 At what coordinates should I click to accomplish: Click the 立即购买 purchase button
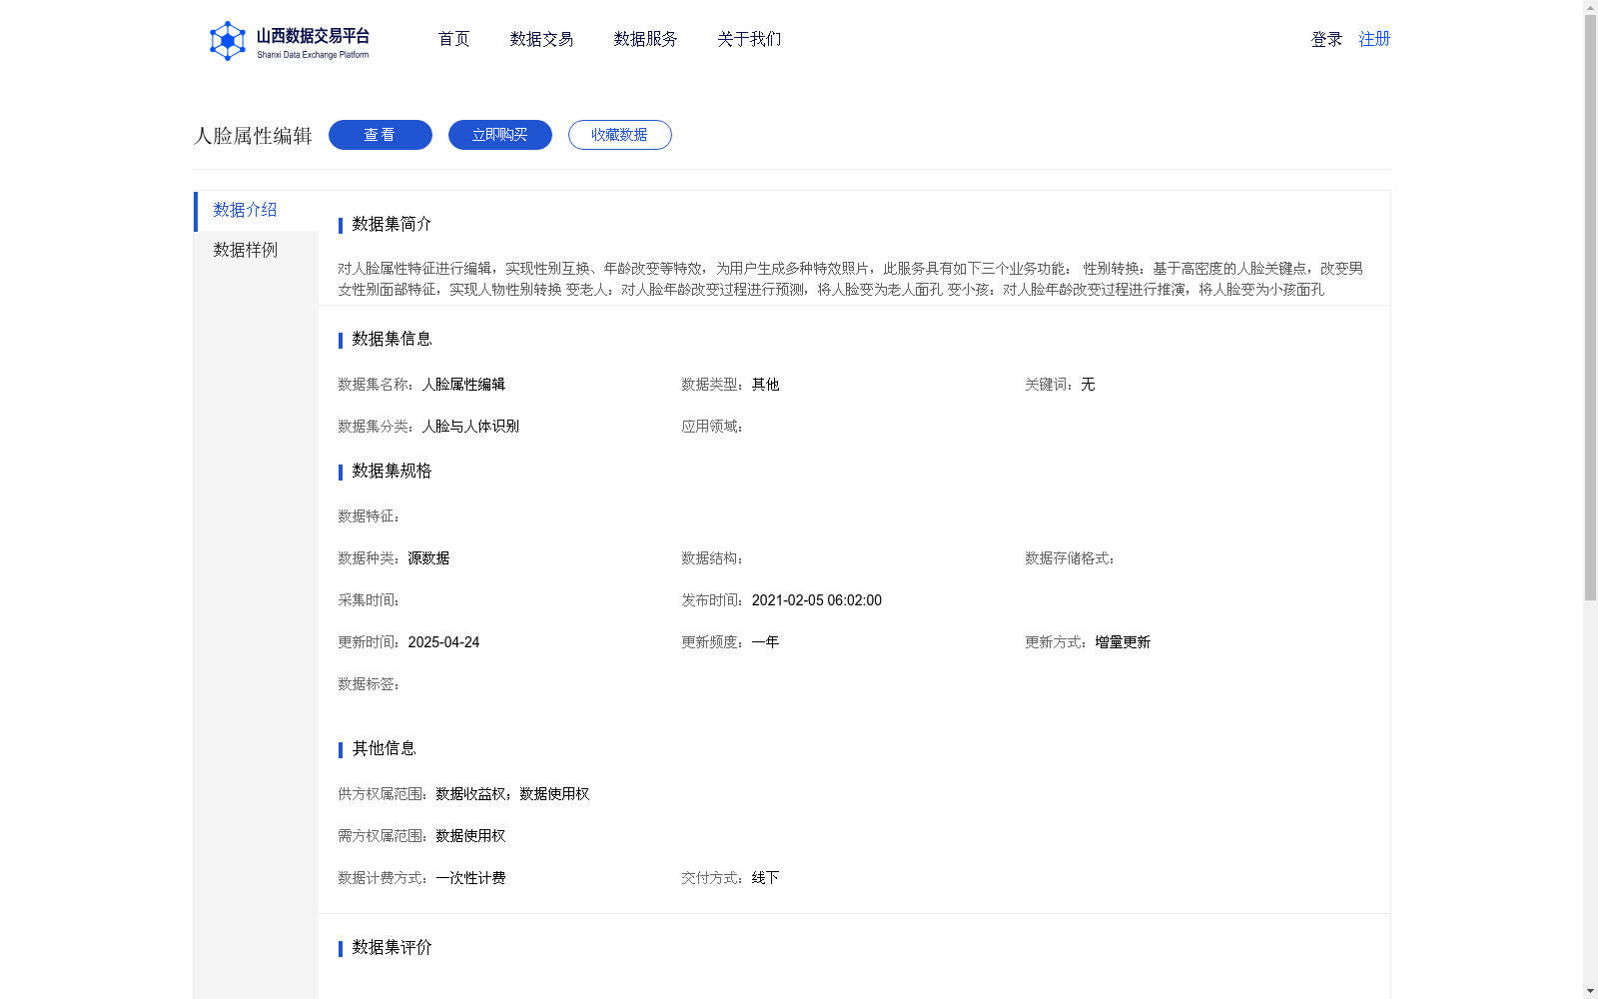coord(499,134)
